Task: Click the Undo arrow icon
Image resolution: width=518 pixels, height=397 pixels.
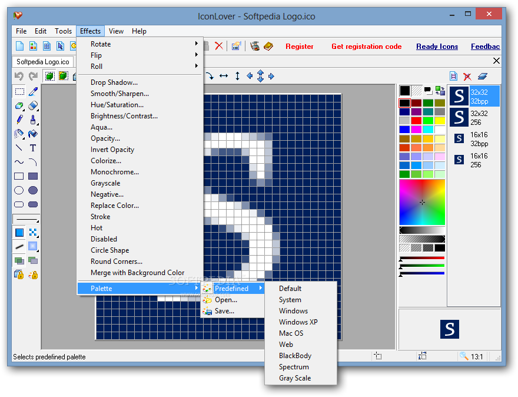Action: (x=19, y=77)
